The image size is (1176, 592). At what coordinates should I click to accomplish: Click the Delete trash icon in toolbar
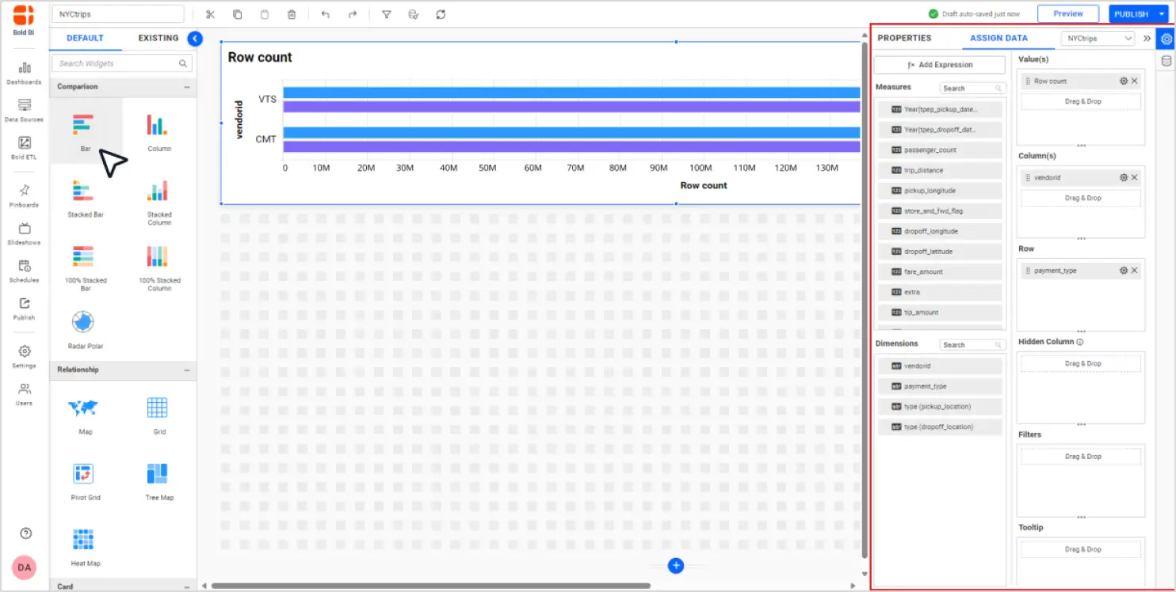(292, 14)
